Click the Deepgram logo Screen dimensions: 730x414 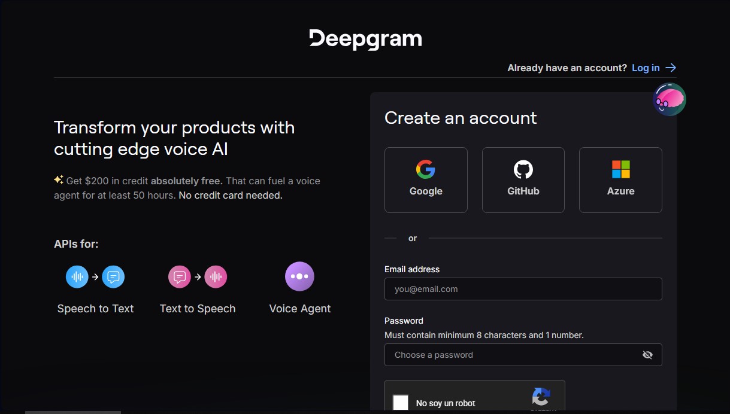tap(365, 38)
